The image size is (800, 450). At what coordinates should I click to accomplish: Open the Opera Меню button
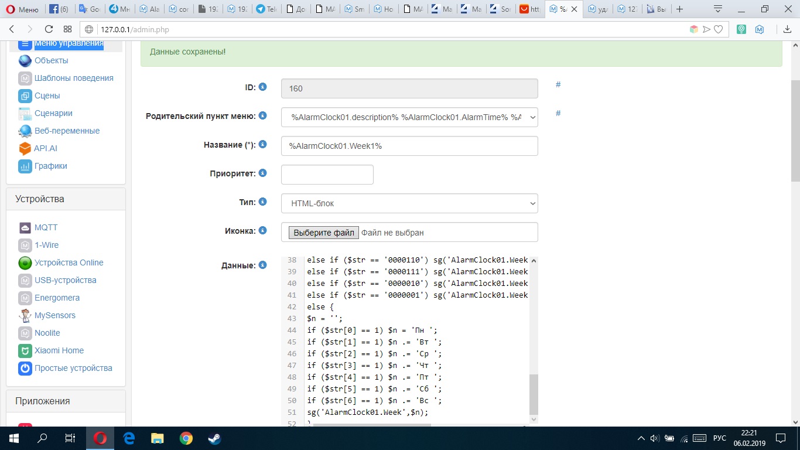[x=22, y=9]
